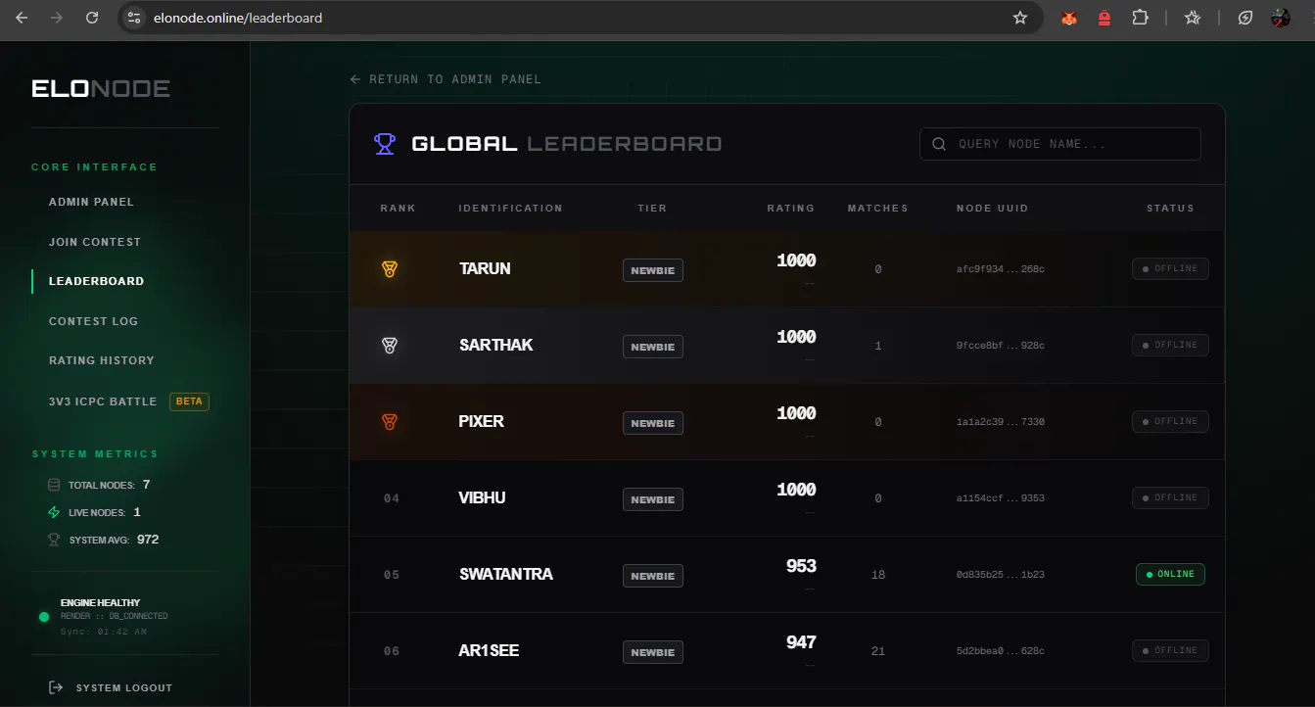The height and width of the screenshot is (707, 1315).
Task: Click the ELONODE logo
Action: point(101,89)
